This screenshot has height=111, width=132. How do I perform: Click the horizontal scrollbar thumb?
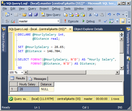click(57, 72)
